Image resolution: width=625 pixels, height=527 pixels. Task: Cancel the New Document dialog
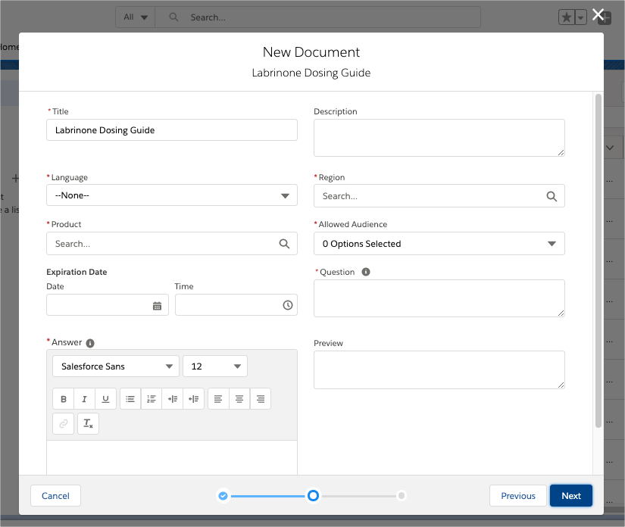[x=55, y=496]
